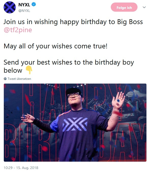Click the NYXL logo on the jersey
Viewport: 150px width, 171px height.
(75, 124)
